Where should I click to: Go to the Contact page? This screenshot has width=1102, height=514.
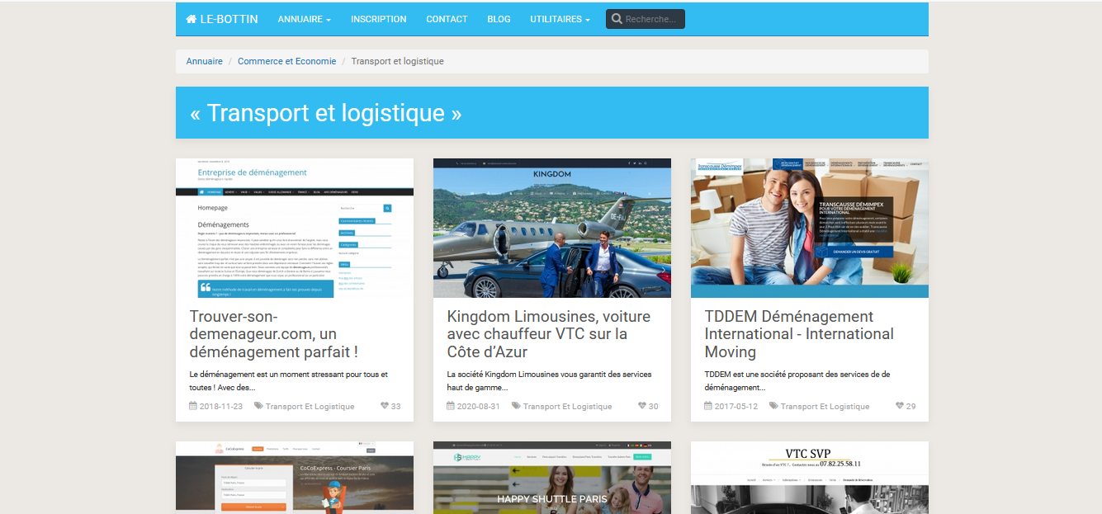447,19
